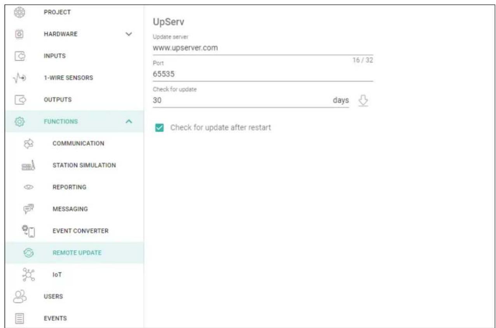Navigate to Users section
496x328 pixels.
pyautogui.click(x=54, y=297)
